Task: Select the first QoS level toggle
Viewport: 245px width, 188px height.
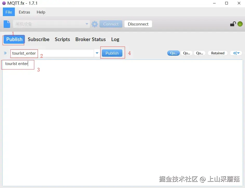Action: [x=174, y=53]
